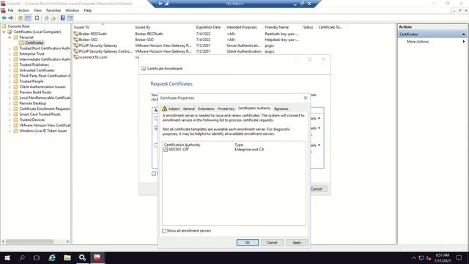Click the MMC console taskbar icon
469x264 pixels.
(97, 257)
